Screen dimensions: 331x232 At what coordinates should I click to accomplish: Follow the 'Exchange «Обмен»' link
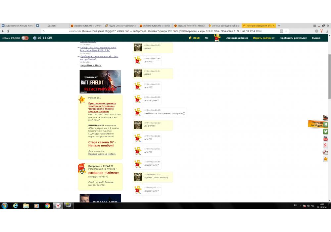(x=104, y=173)
